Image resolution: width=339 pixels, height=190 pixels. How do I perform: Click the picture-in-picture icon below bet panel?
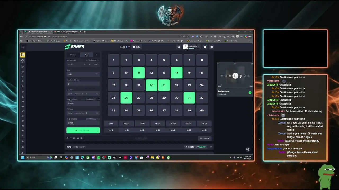click(74, 138)
